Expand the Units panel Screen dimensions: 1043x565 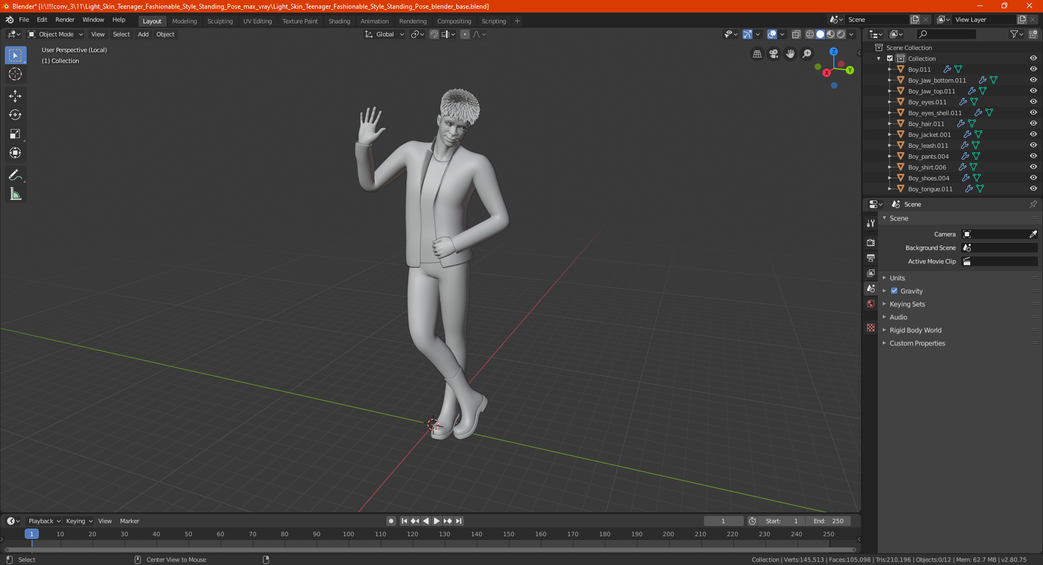(x=897, y=278)
